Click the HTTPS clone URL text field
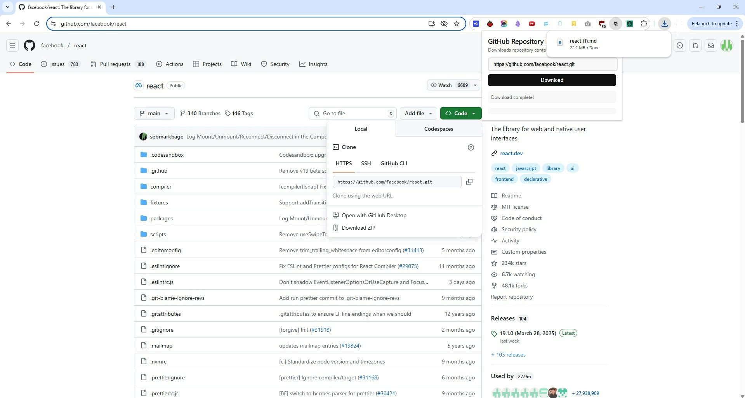Screen dimensions: 745x398 [397, 182]
